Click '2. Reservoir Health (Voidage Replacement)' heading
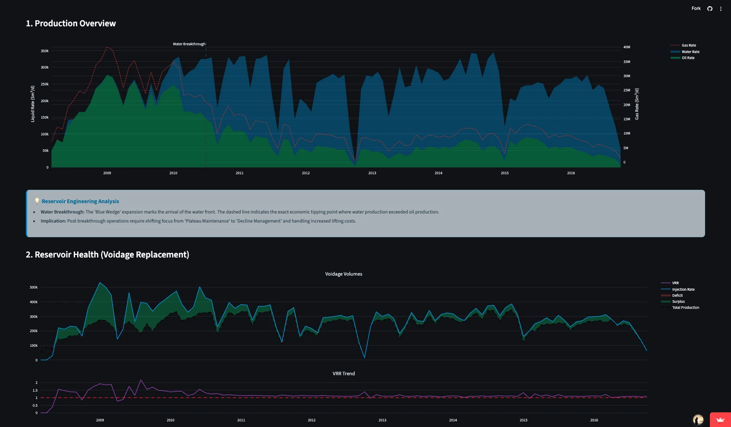Image resolution: width=731 pixels, height=427 pixels. pyautogui.click(x=107, y=254)
